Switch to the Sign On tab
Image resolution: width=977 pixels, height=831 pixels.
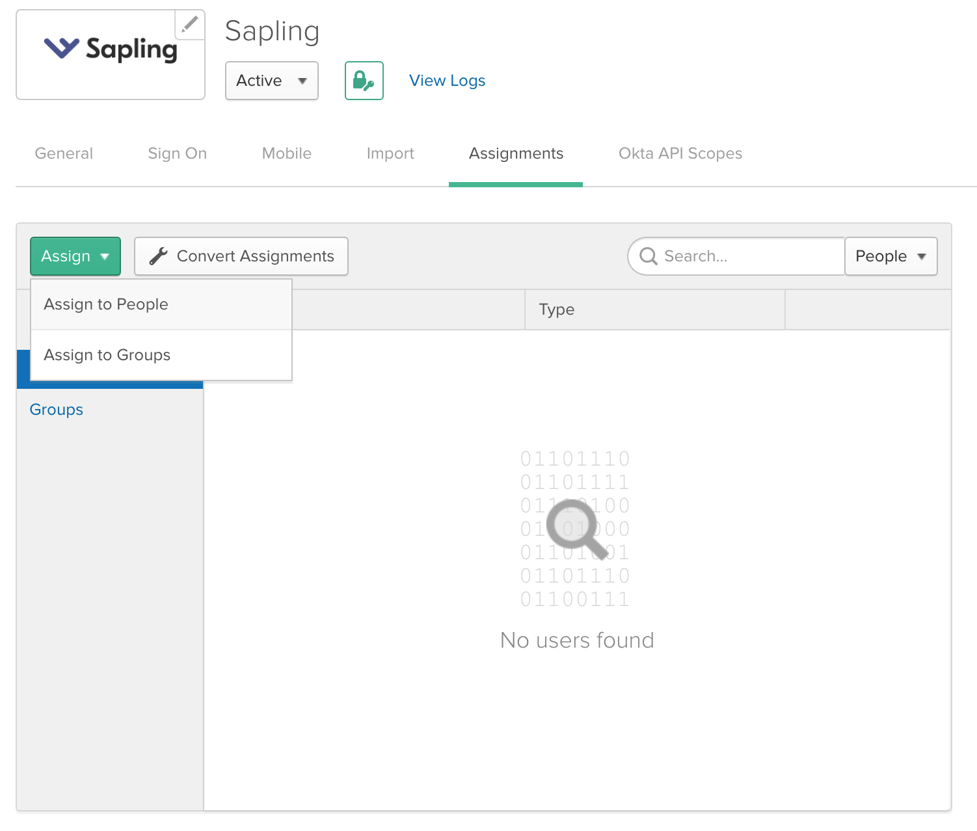coord(178,153)
